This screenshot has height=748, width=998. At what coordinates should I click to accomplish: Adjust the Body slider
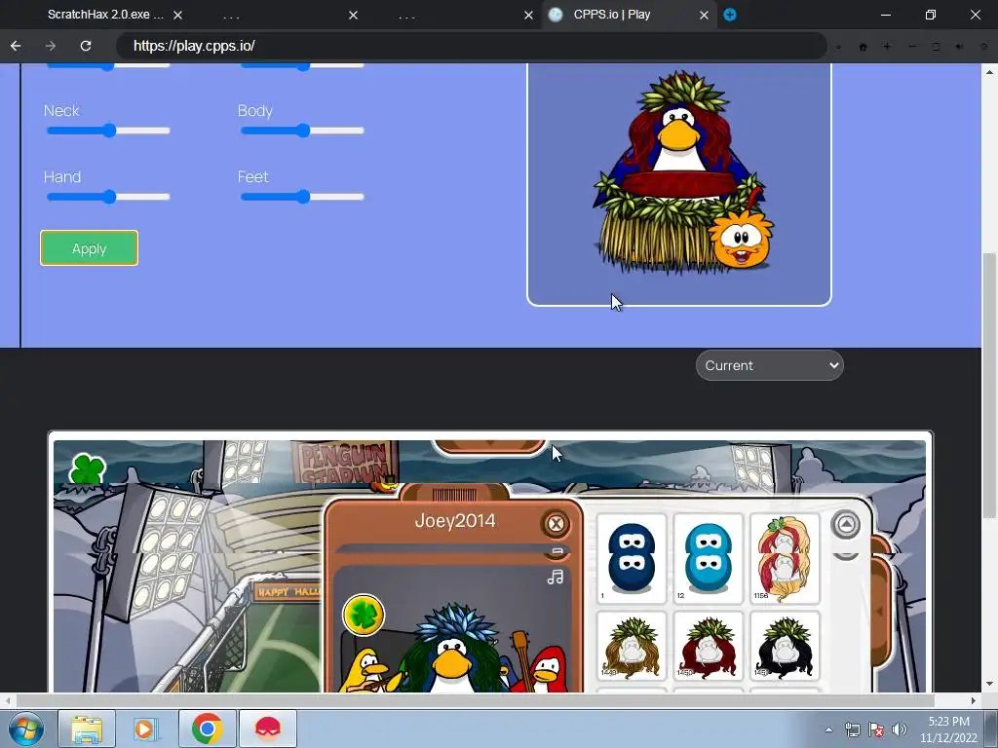point(303,131)
